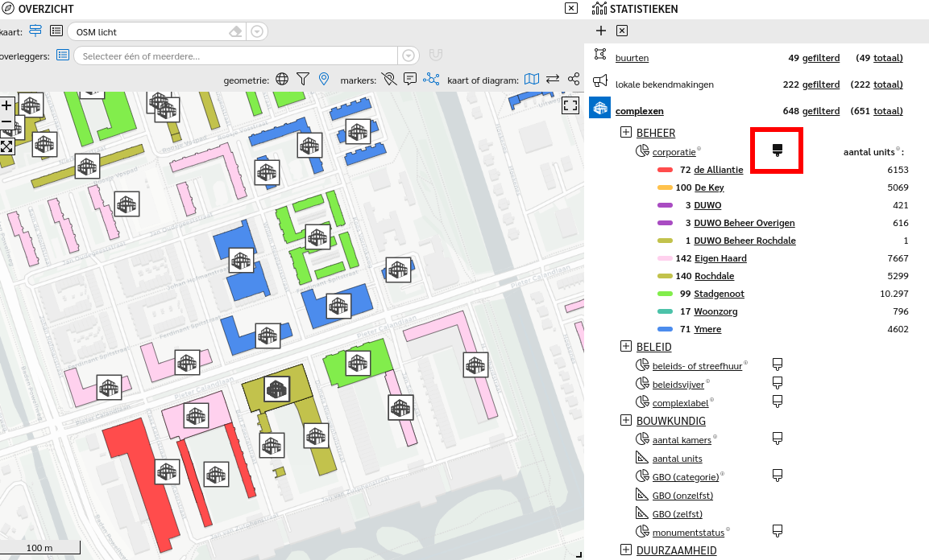The width and height of the screenshot is (929, 560).
Task: Expand the BOUWKUNDIG section
Action: tap(626, 420)
